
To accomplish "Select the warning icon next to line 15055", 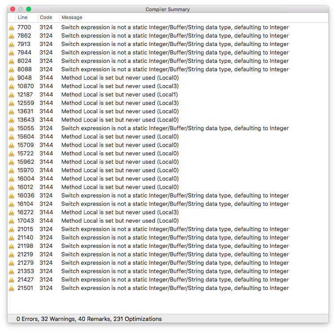I will coord(12,128).
